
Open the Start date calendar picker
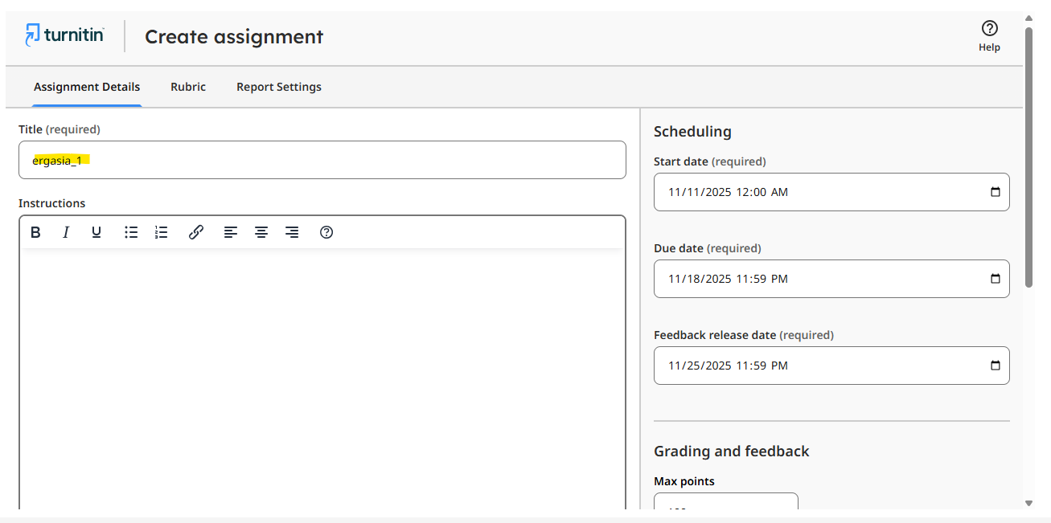click(995, 192)
